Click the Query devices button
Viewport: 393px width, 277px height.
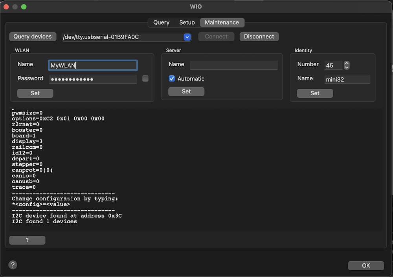click(x=33, y=36)
